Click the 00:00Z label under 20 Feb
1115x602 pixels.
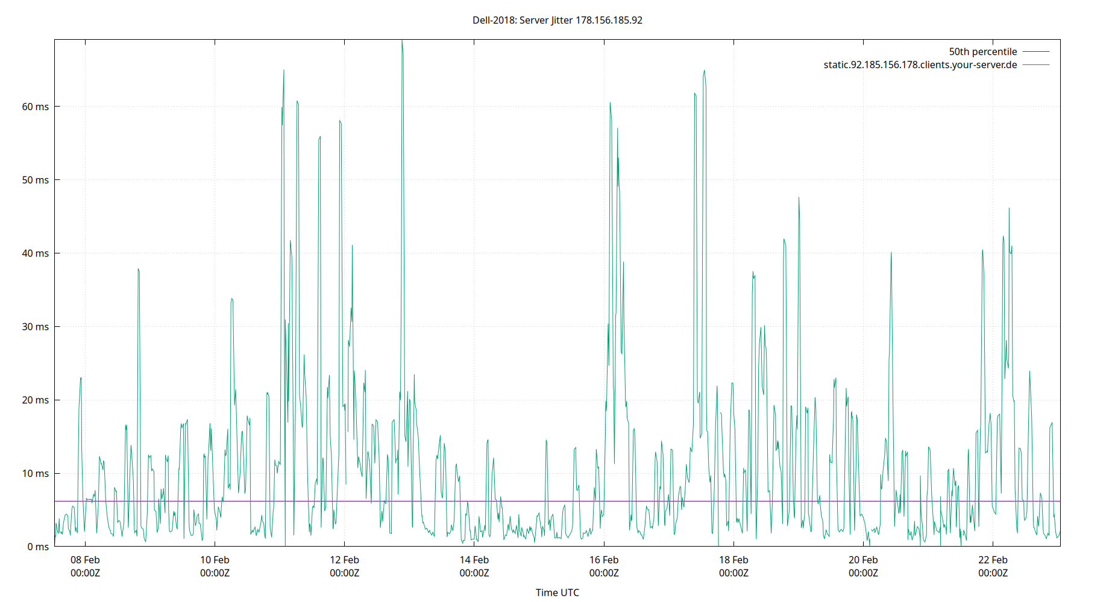click(865, 573)
